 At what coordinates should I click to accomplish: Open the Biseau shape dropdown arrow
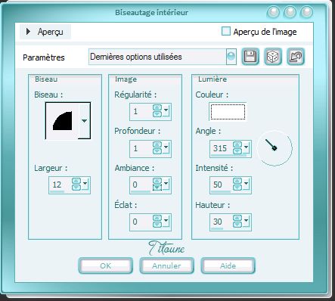[84, 121]
